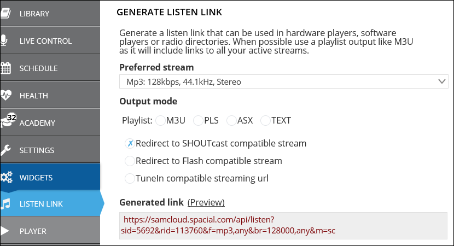Click the Player play triangle icon
Viewport: 454px width, 246px height.
point(4,231)
